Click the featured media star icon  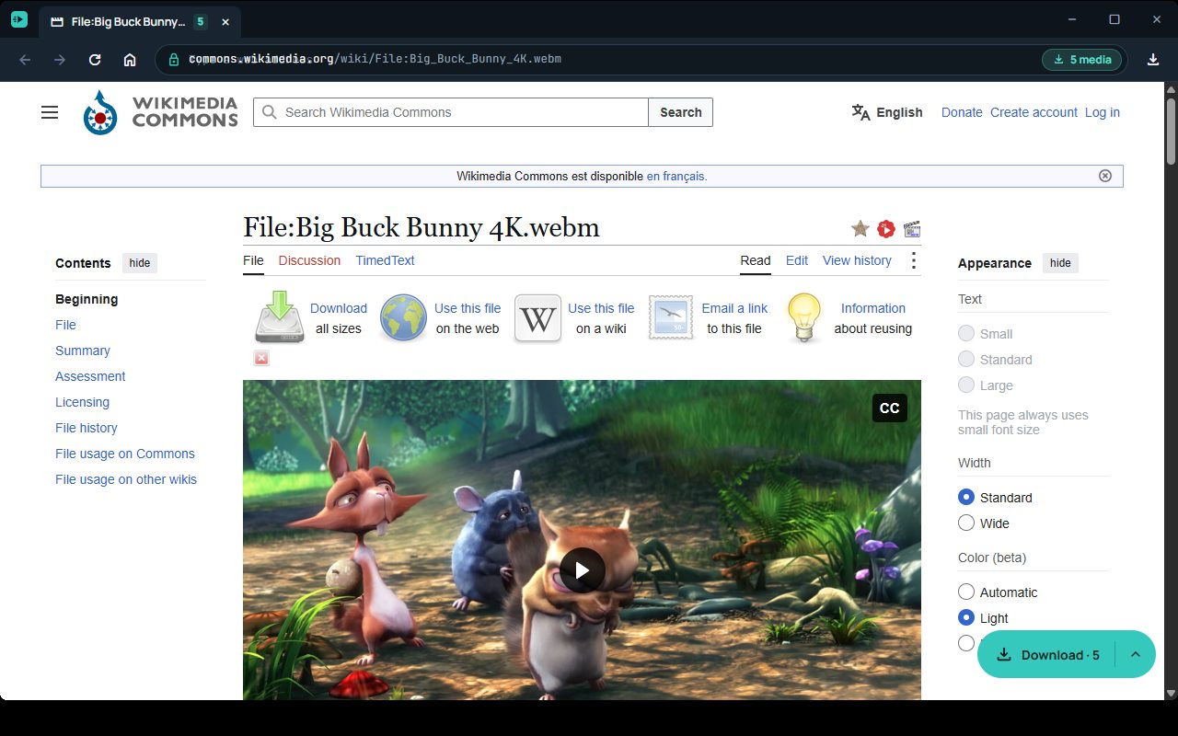pyautogui.click(x=860, y=228)
